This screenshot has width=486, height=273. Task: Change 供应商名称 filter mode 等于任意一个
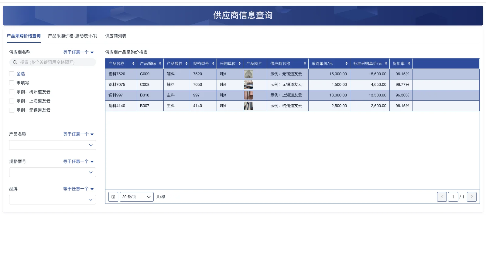78,52
